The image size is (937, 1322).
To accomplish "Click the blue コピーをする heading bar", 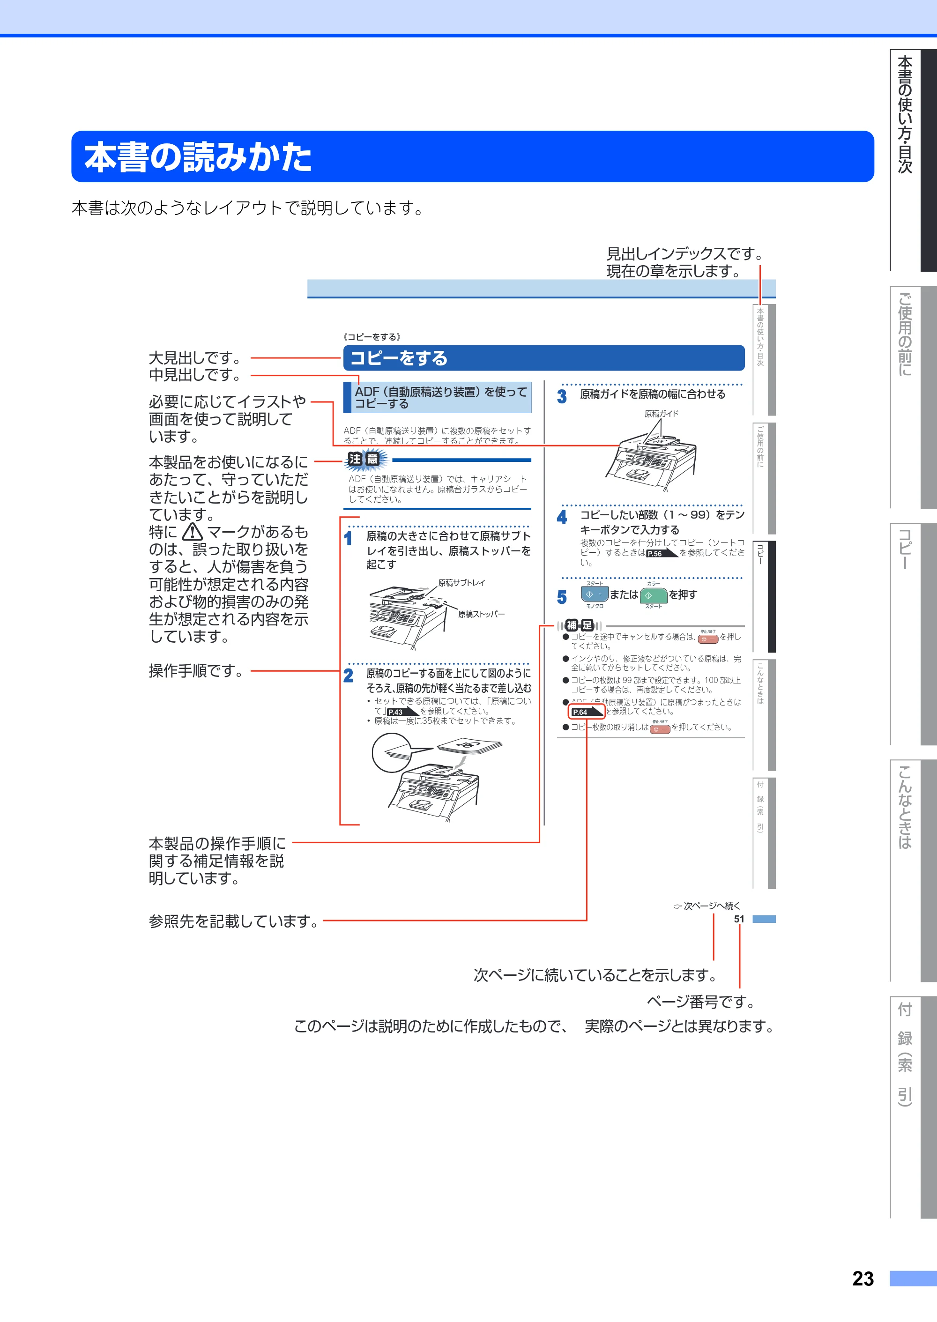I will click(543, 358).
